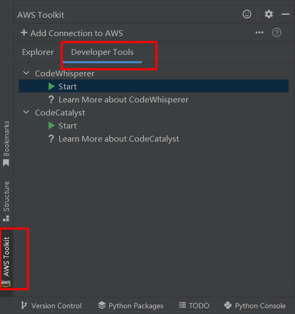This screenshot has width=295, height=314.
Task: Select the Developer Tools tab
Action: click(102, 52)
